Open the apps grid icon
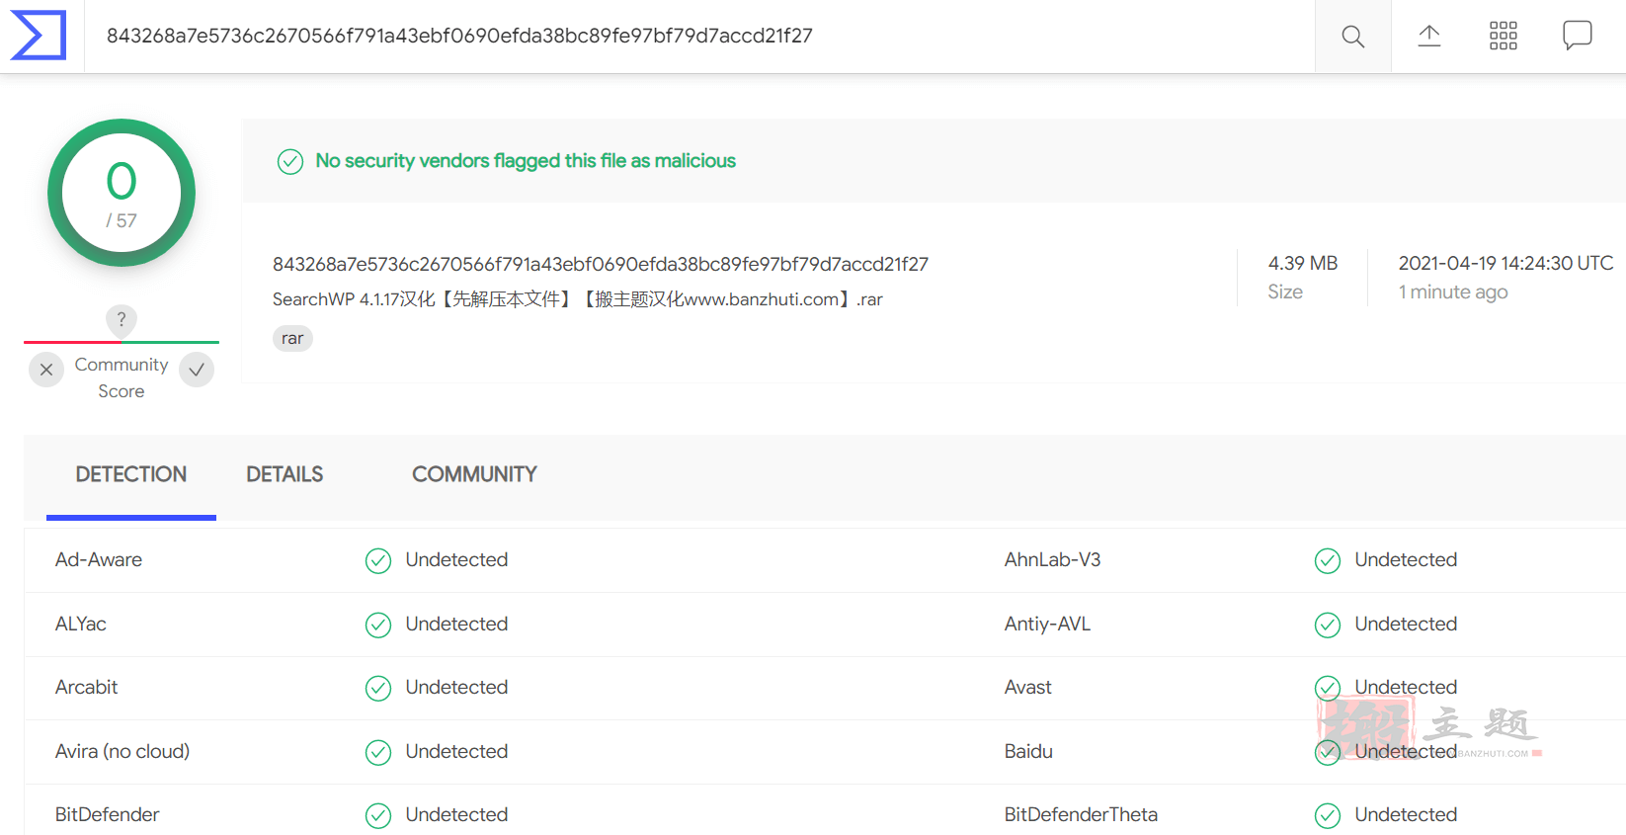 (1504, 37)
